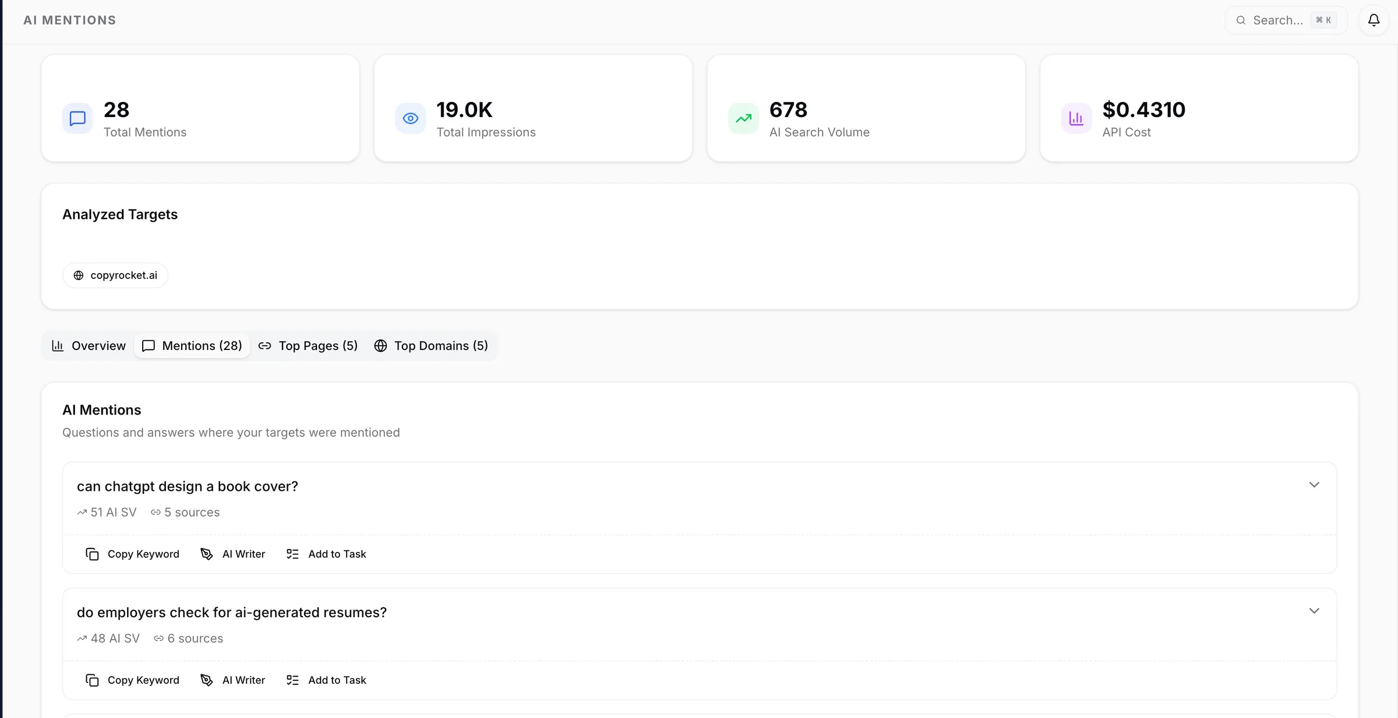This screenshot has width=1398, height=718.
Task: Click the Total Impressions eye icon
Action: pos(411,119)
